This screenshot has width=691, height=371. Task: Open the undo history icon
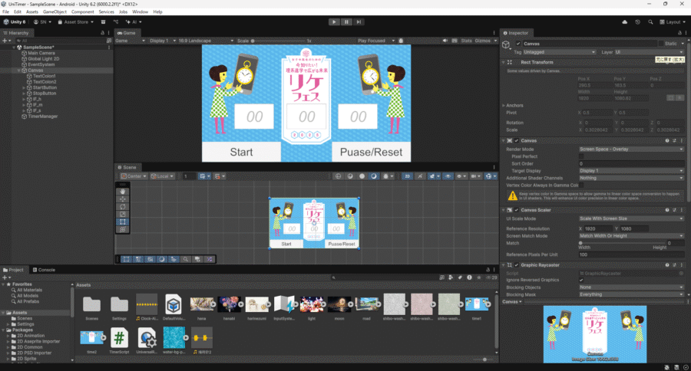click(640, 22)
